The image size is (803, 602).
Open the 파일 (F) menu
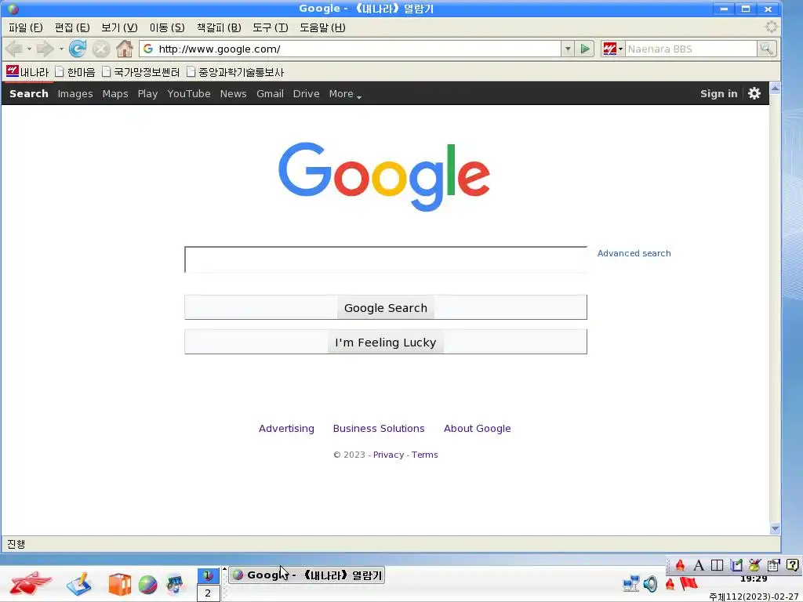[x=26, y=27]
